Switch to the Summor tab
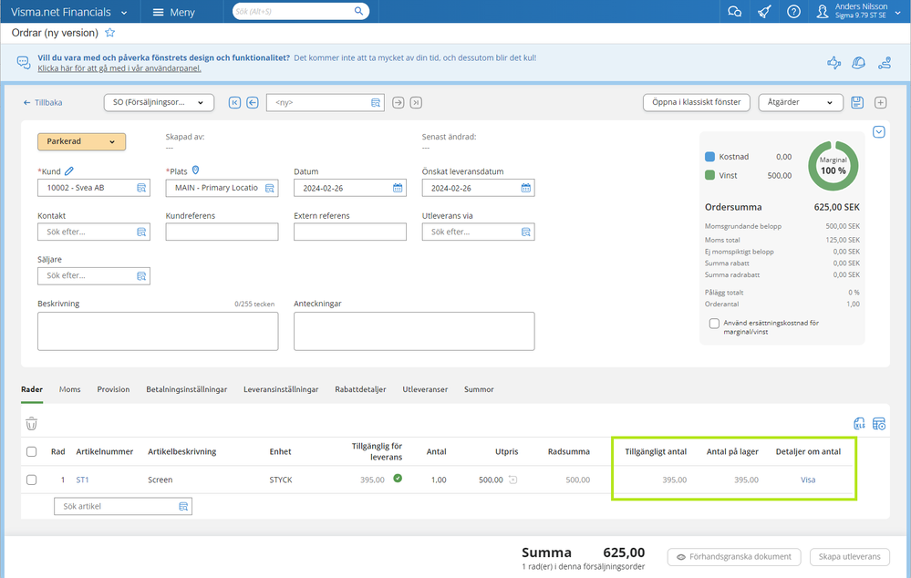 pos(479,389)
